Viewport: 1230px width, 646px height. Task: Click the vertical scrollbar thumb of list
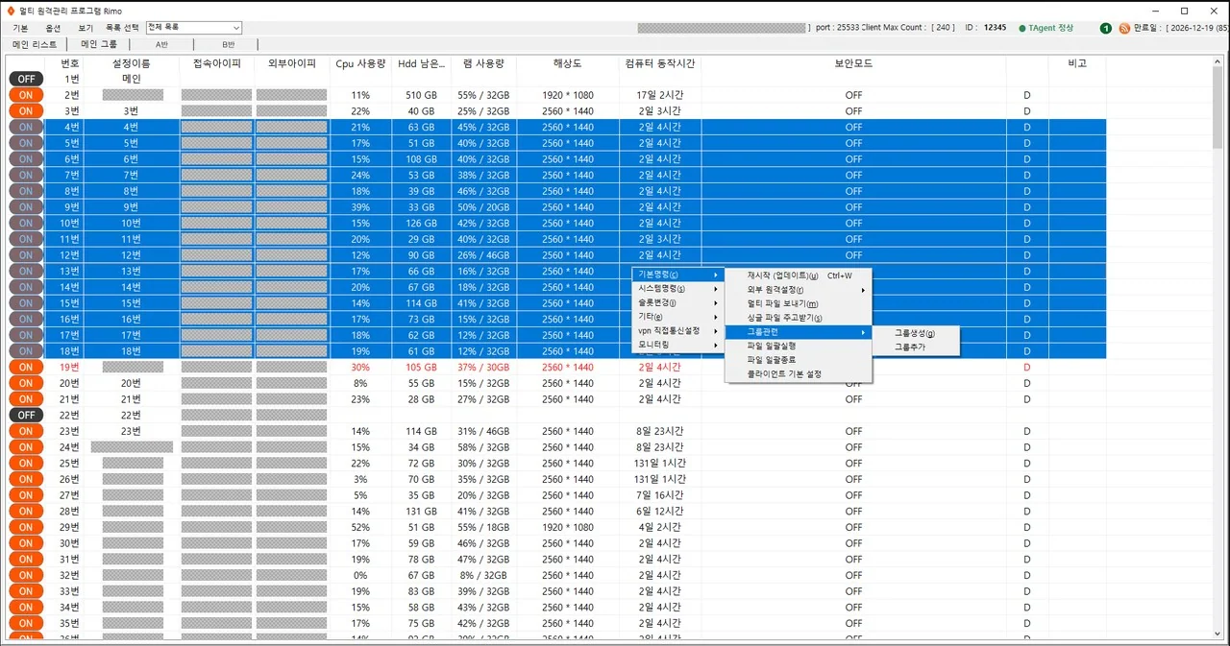point(1218,108)
